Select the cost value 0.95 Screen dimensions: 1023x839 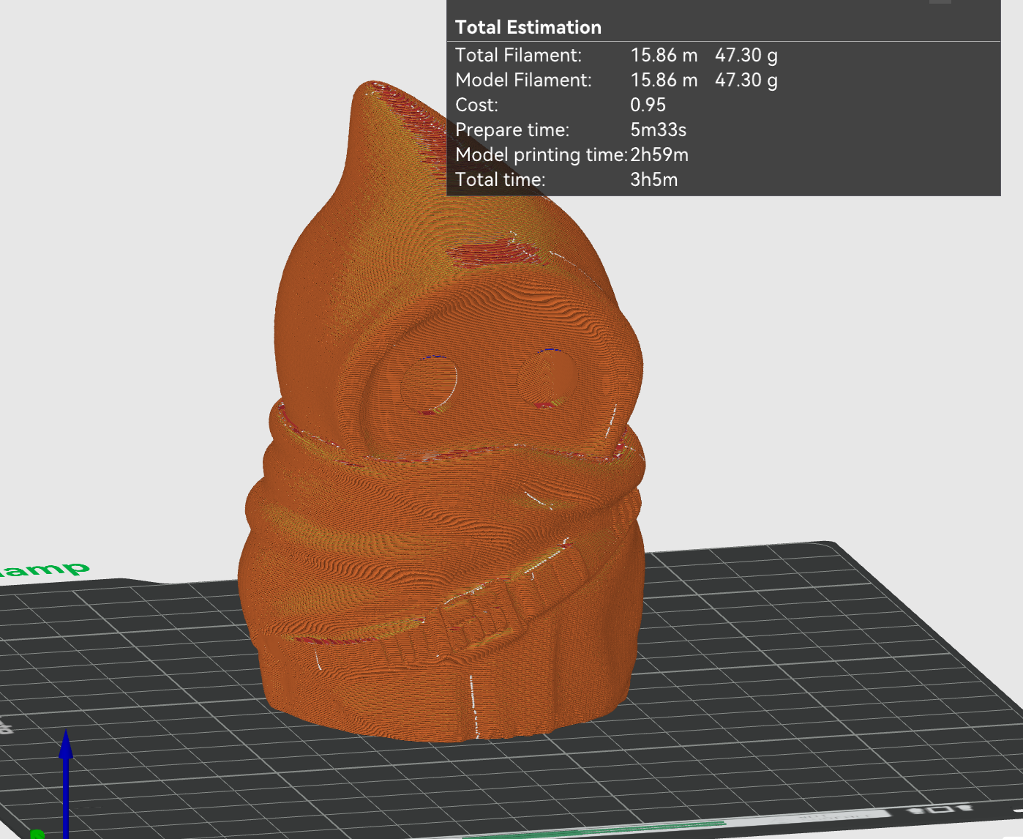648,105
